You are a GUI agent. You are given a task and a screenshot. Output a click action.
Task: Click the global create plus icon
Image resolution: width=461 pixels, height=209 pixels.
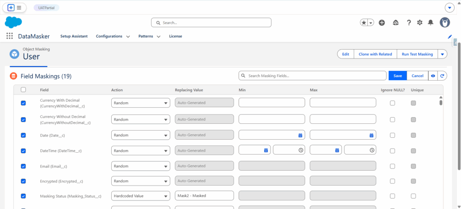382,23
